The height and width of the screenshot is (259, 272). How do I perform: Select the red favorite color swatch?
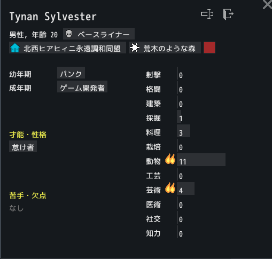click(x=209, y=48)
